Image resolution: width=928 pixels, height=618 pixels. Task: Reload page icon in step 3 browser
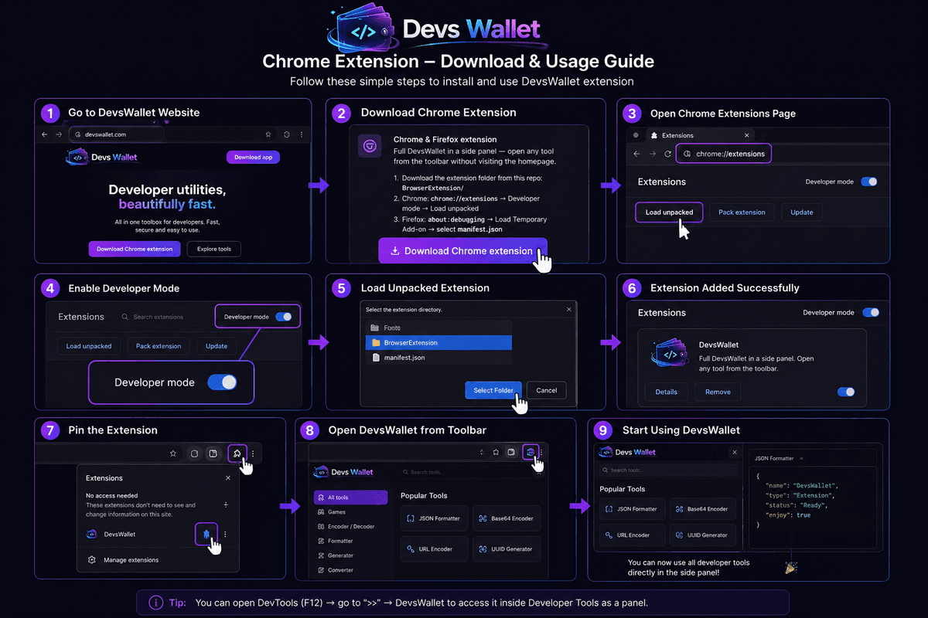click(x=667, y=154)
